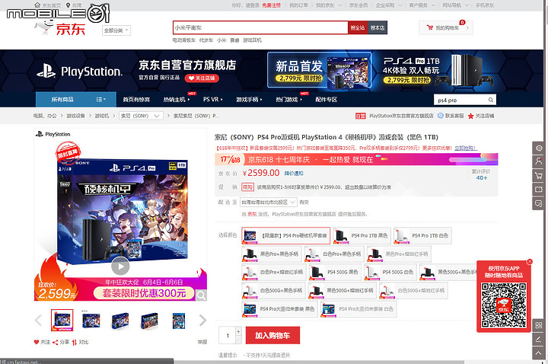
Task: Select the fourth product thumbnail
Action: pyautogui.click(x=149, y=320)
